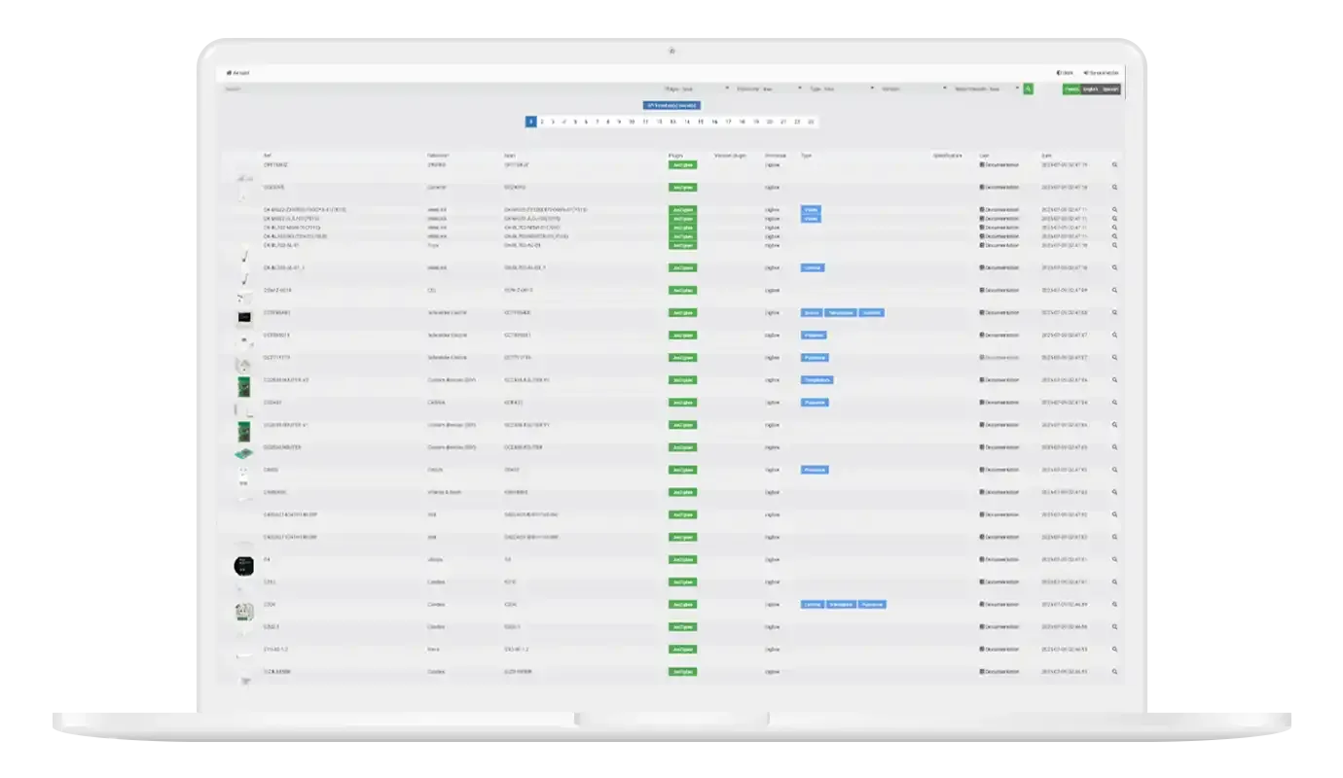1343x778 pixels.
Task: Click the black round P4 device thumbnail
Action: tap(242, 565)
